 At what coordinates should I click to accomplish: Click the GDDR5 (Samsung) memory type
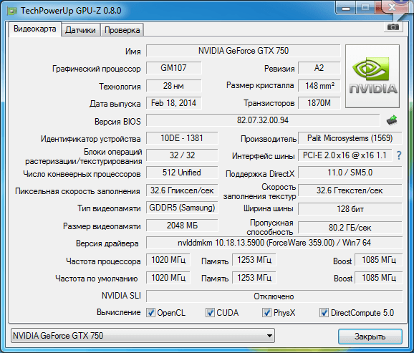[182, 208]
